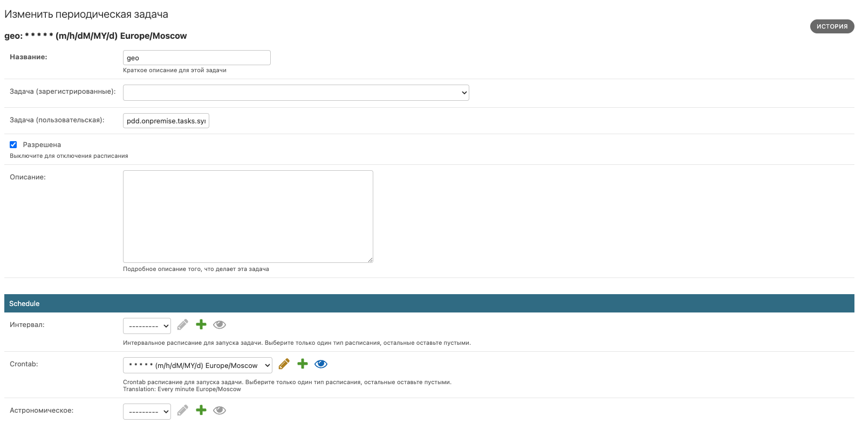Viewport: 862px width, 424px height.
Task: Add a new Interval schedule with plus icon
Action: tap(201, 324)
